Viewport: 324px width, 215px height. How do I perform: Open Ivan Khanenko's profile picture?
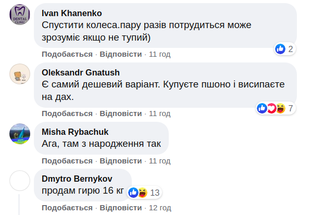point(20,14)
